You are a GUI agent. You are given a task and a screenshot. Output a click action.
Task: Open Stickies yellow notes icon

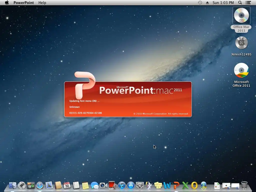(x=158, y=185)
